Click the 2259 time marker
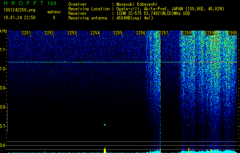Viewport: 240px width, 153px height. point(209,33)
